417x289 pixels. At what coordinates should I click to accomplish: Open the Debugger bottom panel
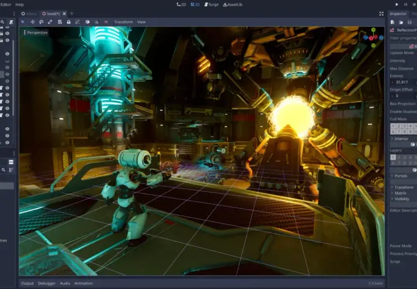[x=47, y=283]
